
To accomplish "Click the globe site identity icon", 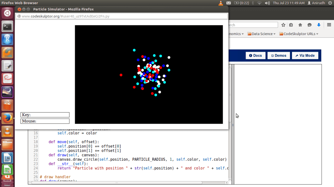I will coord(19,16).
